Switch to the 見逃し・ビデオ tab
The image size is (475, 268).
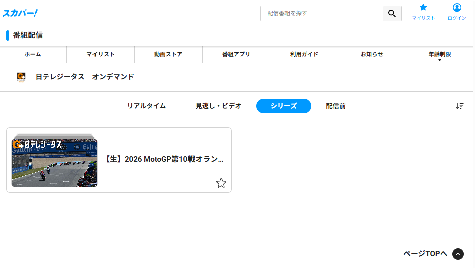click(218, 106)
